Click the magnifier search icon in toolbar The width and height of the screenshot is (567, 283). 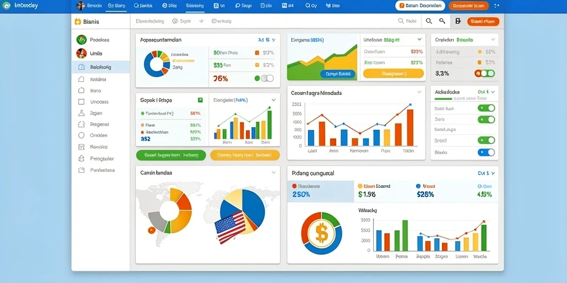click(429, 22)
